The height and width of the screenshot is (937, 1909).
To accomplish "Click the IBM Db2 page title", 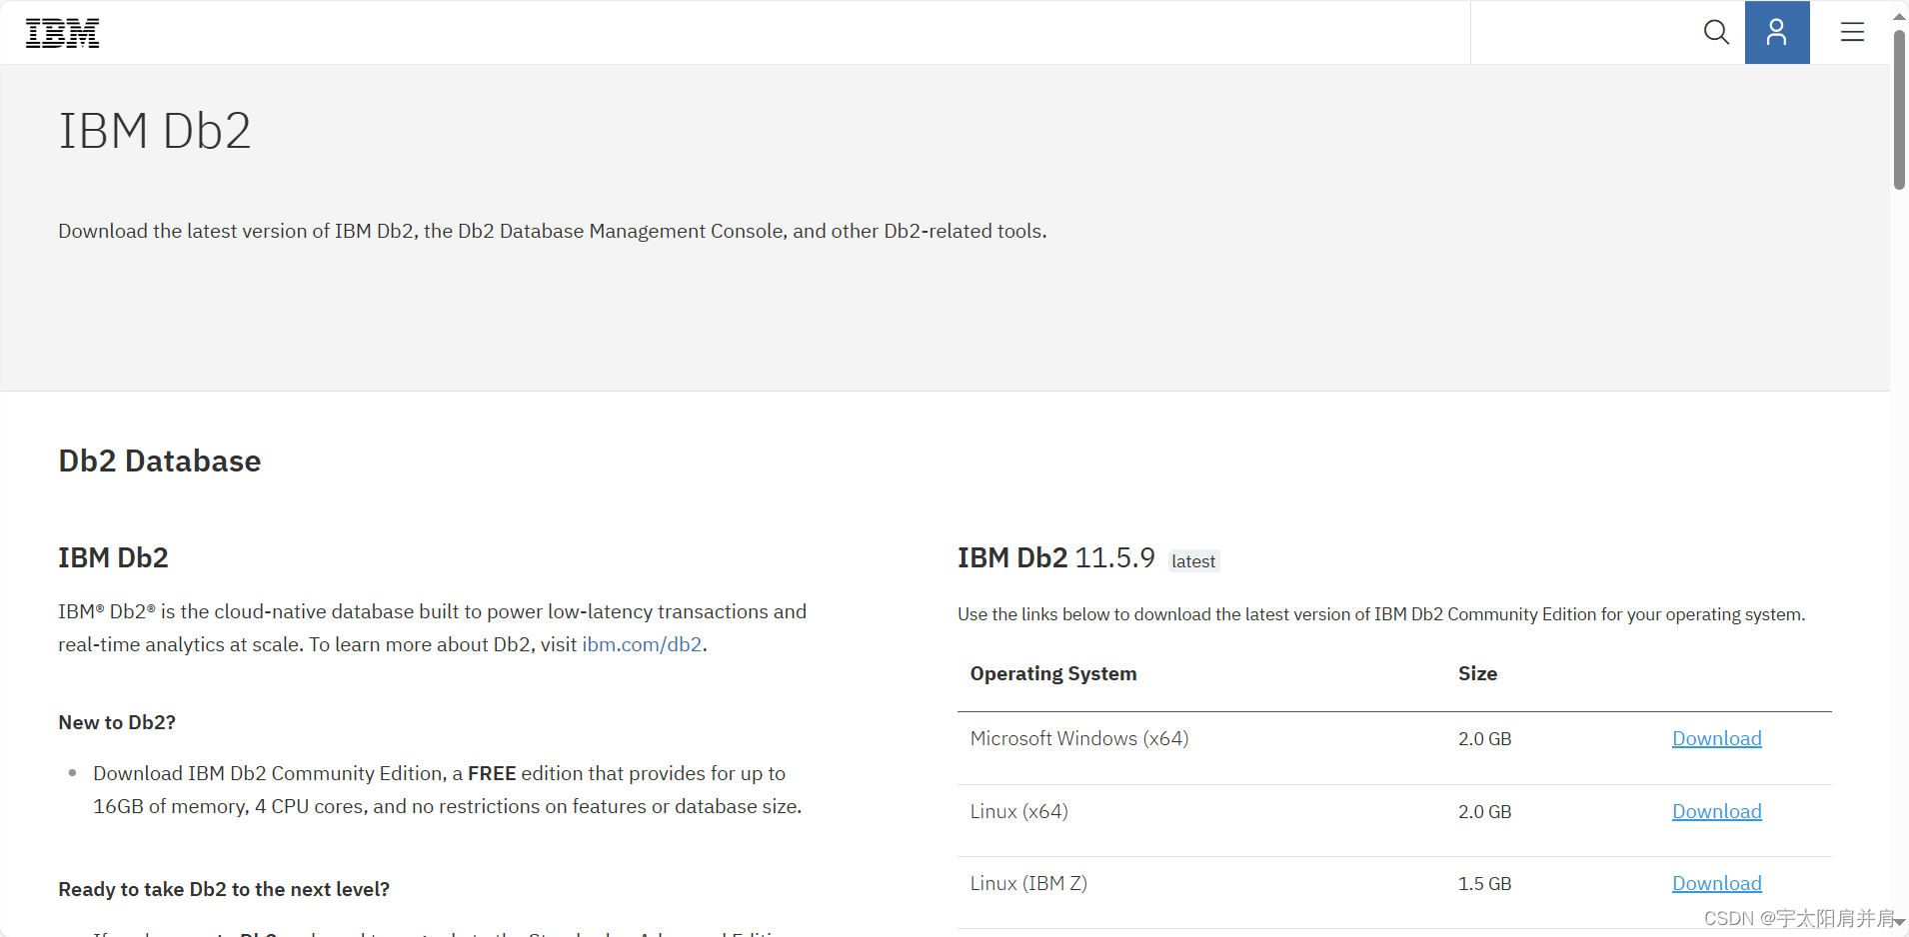I will point(155,131).
